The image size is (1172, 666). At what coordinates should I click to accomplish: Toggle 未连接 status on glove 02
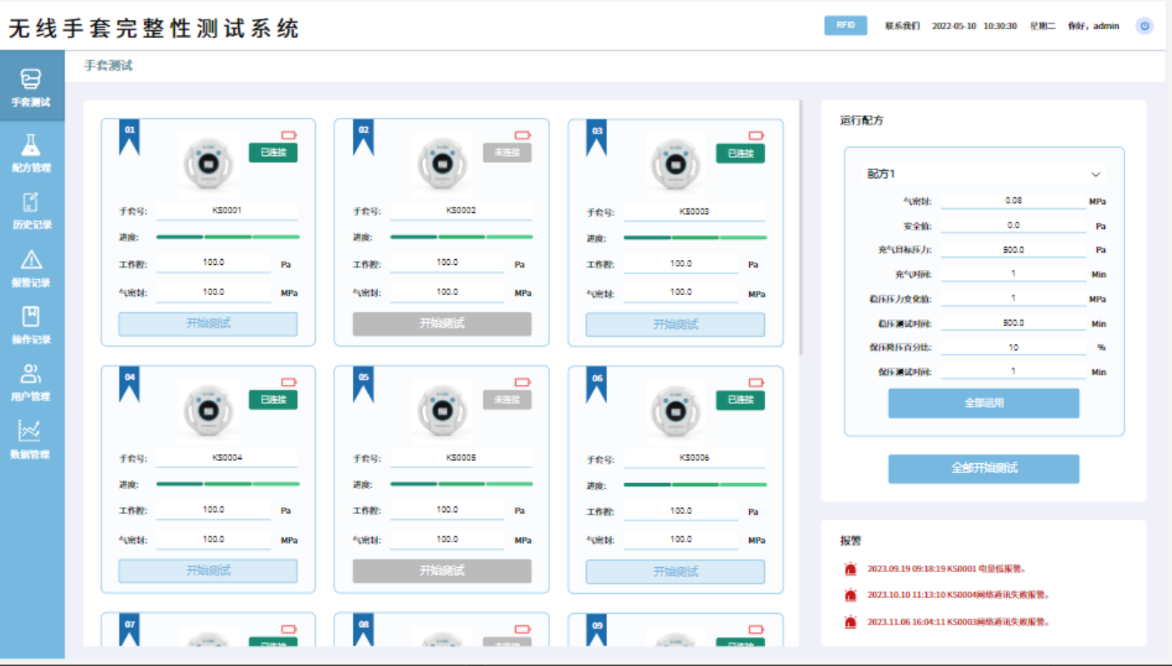click(507, 153)
